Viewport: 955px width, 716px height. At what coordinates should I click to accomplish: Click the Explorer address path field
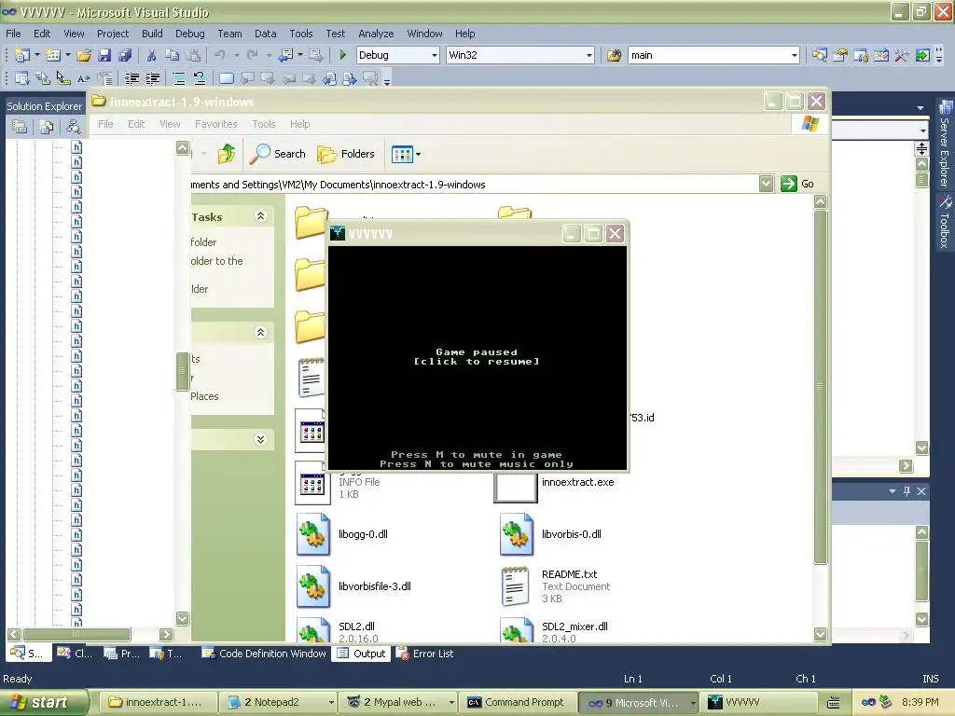(474, 185)
